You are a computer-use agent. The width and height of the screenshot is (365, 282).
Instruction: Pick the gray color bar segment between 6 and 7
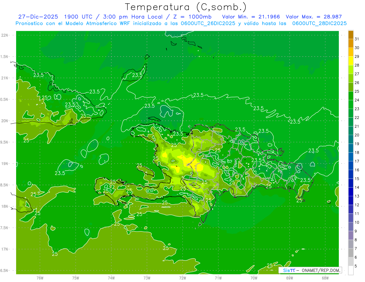pyautogui.click(x=351, y=253)
